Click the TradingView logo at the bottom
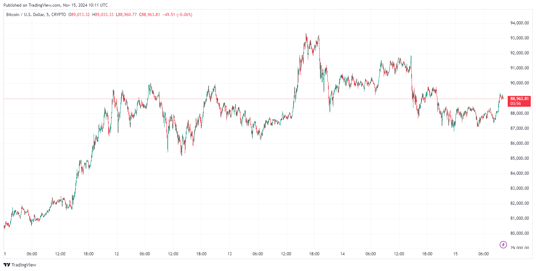 (20, 265)
